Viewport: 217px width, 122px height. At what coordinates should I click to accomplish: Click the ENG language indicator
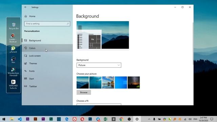click(x=195, y=119)
